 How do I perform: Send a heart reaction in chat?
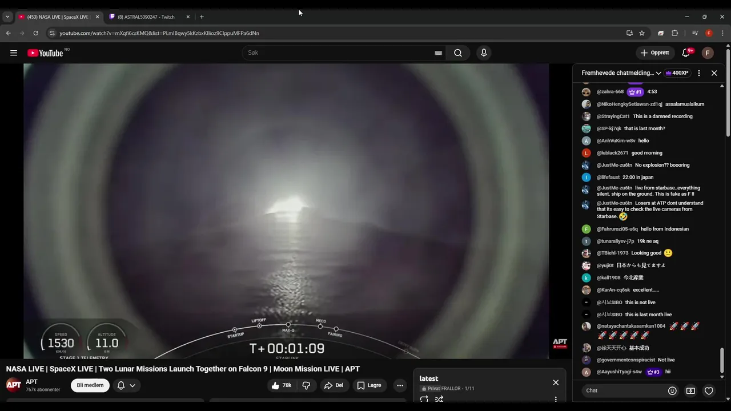[709, 390]
